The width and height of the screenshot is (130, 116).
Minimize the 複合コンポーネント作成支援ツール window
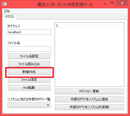click(x=105, y=4)
